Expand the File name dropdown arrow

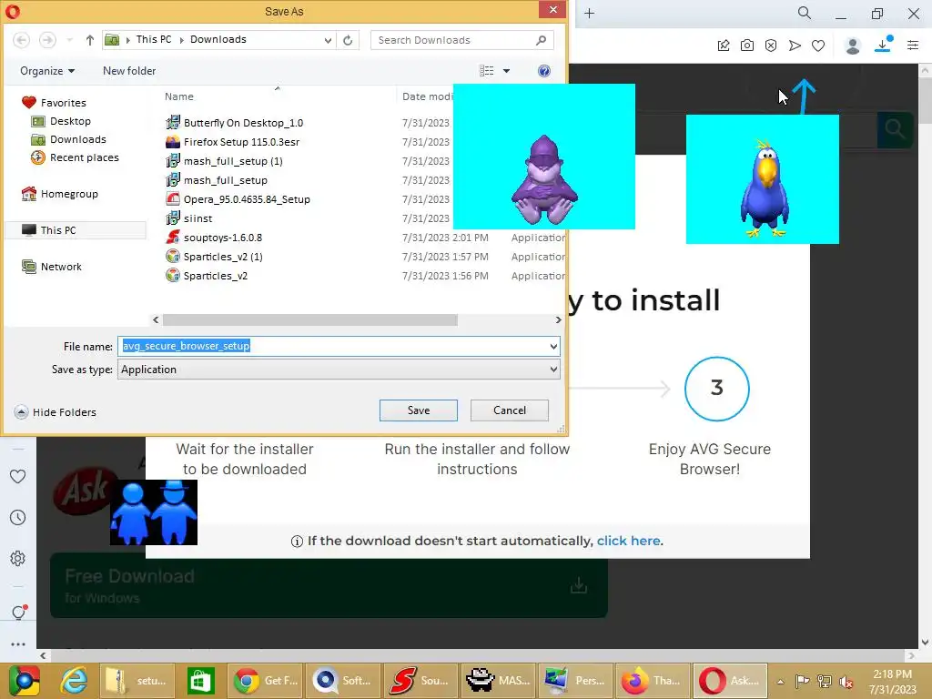click(553, 346)
